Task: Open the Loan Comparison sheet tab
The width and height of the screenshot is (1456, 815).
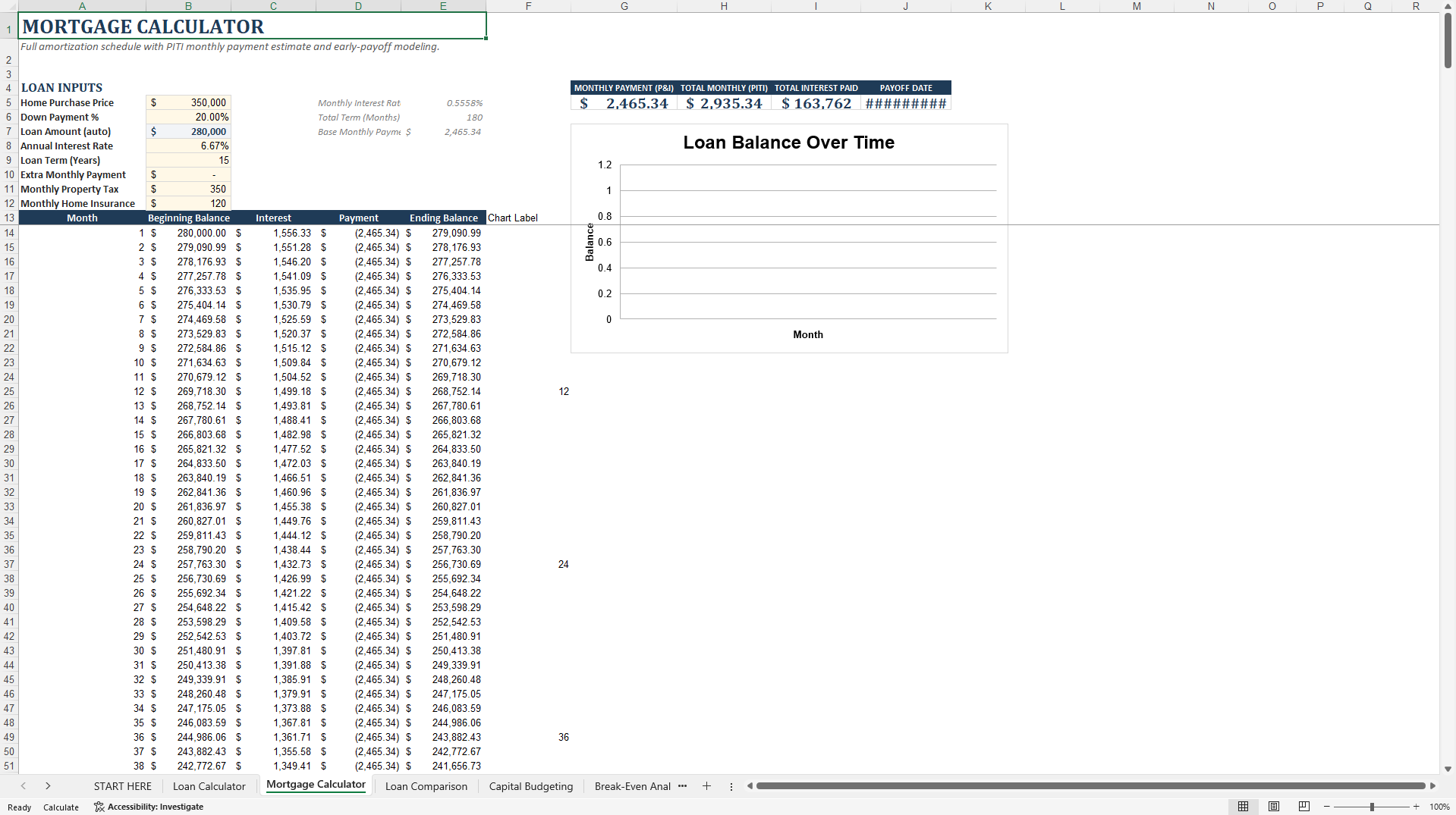Action: coord(426,786)
